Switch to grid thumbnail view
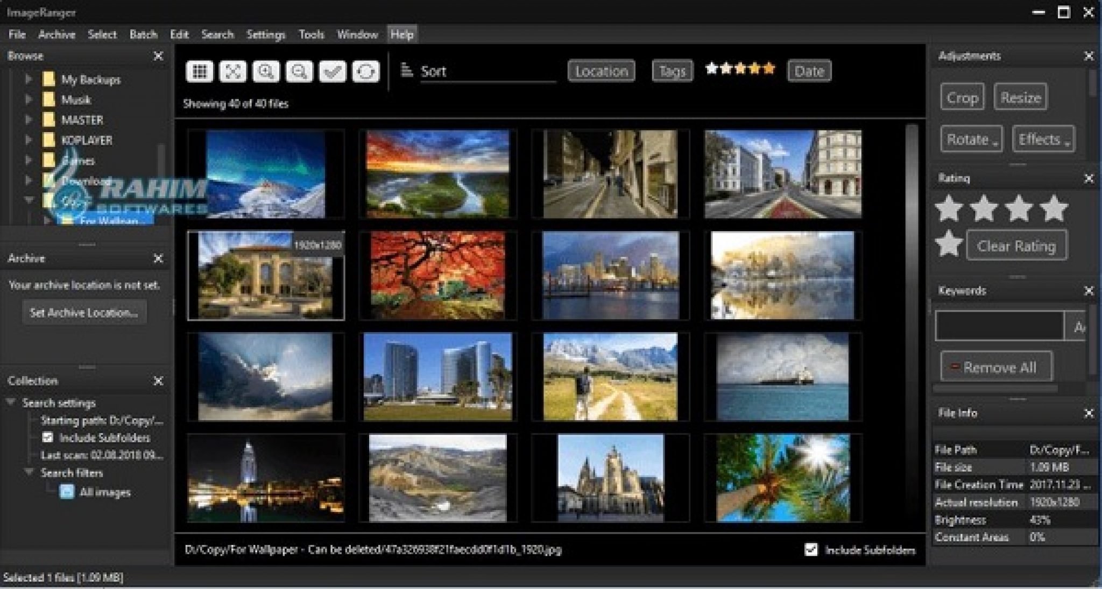The height and width of the screenshot is (589, 1102). point(200,71)
